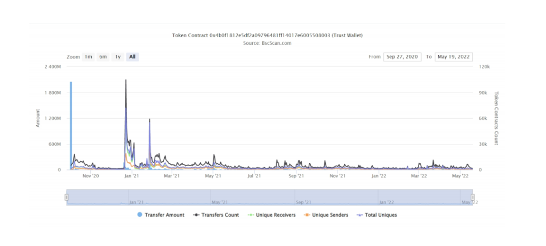
Task: Click the May '21 axis label on main chart
Action: click(213, 176)
